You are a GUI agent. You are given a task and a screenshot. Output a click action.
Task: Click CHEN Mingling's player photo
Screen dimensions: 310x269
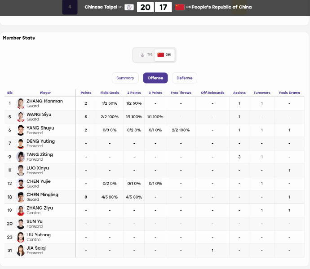21,197
